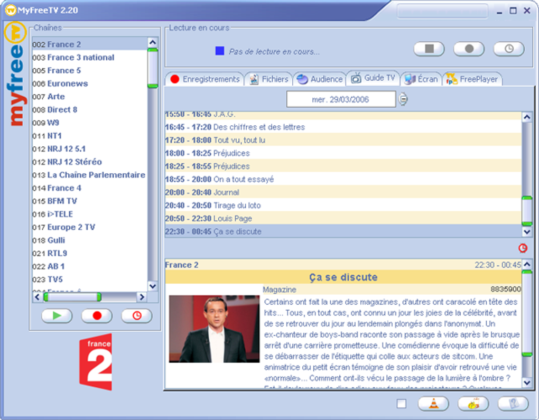Record the selected channel with red dot button
The height and width of the screenshot is (420, 539).
coord(97,315)
